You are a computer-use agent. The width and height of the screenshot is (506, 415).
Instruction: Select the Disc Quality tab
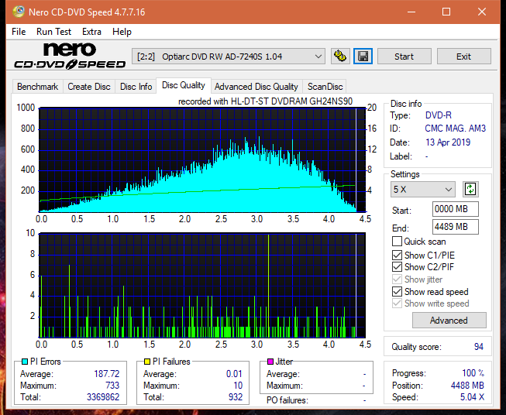point(184,85)
